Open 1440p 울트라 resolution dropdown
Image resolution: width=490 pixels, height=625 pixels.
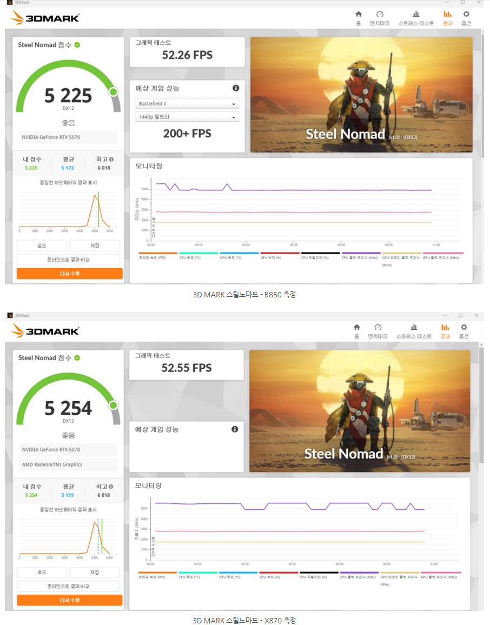187,117
